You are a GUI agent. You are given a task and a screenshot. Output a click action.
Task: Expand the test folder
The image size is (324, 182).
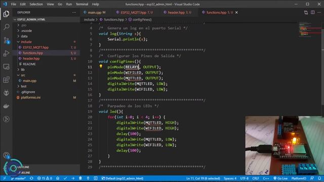(x=24, y=86)
